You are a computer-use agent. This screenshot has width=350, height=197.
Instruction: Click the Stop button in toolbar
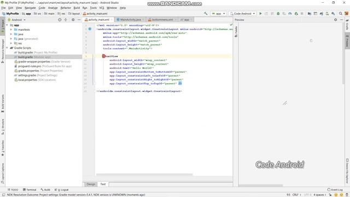[302, 14]
